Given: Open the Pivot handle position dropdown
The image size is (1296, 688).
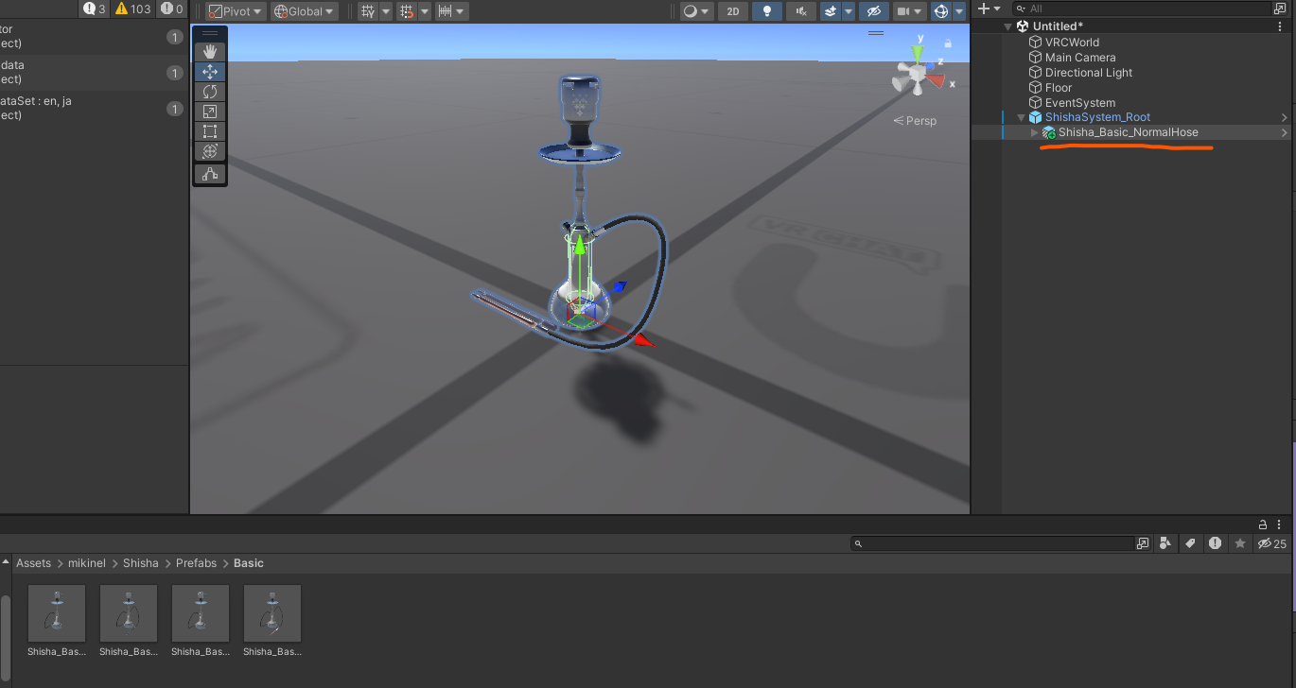Looking at the screenshot, I should coord(236,11).
